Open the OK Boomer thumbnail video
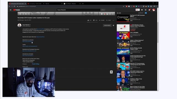 tap(123, 35)
